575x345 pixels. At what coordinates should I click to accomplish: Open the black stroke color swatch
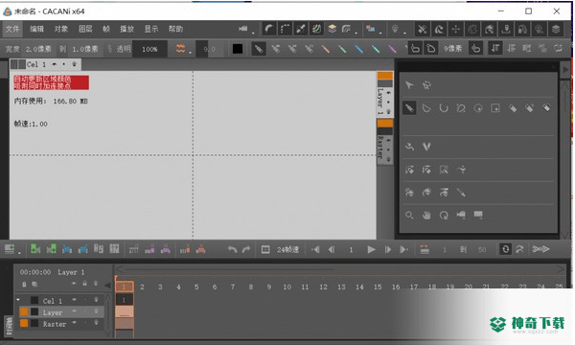238,49
